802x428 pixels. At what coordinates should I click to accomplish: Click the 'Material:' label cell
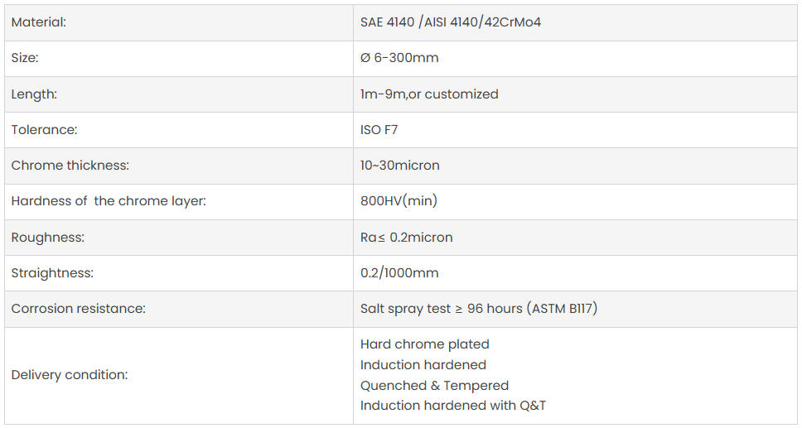pos(39,22)
